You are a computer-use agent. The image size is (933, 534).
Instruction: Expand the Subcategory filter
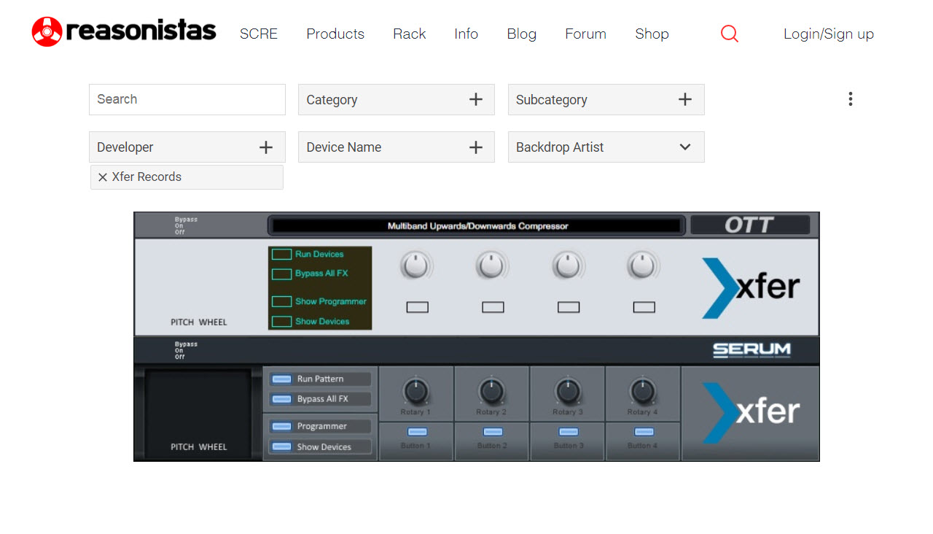tap(606, 99)
